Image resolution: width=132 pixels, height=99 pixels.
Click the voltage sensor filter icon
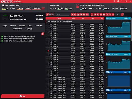tap(95, 15)
